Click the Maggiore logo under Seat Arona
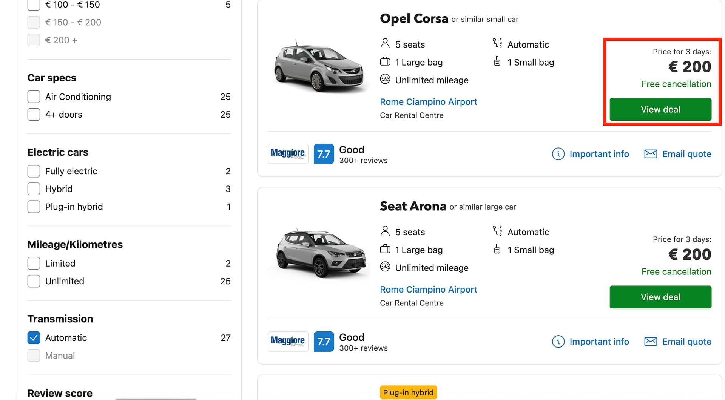 288,341
